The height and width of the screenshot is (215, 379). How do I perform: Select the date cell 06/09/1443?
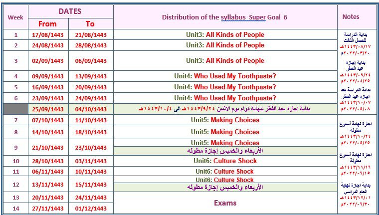pyautogui.click(x=91, y=61)
